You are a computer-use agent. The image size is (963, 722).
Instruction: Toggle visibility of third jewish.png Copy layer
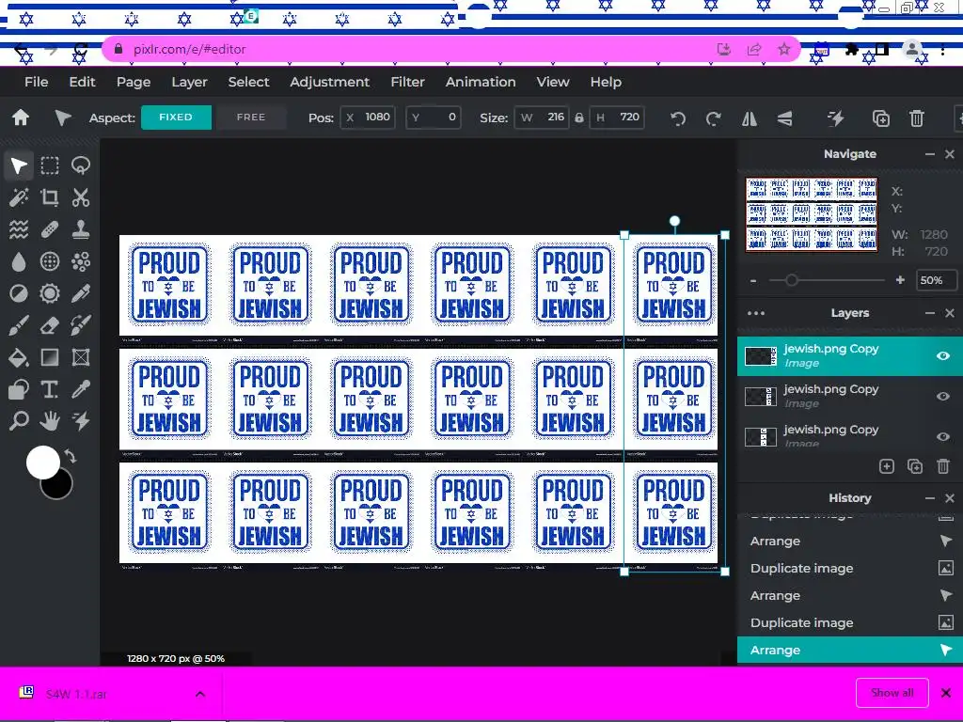pyautogui.click(x=942, y=436)
